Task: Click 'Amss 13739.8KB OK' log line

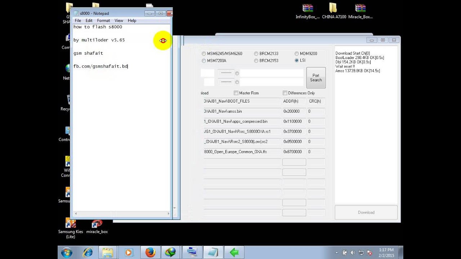Action: point(358,71)
